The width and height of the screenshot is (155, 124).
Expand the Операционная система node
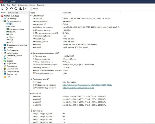(x=2, y=45)
